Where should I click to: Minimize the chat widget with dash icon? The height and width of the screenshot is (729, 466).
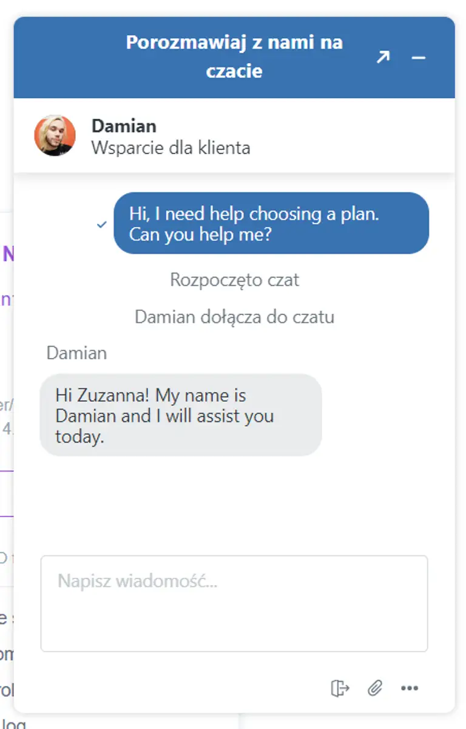(419, 58)
